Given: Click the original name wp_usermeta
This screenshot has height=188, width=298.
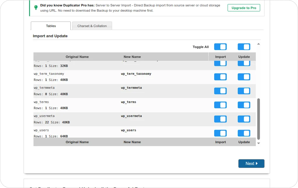Looking at the screenshot, I should (x=44, y=116).
